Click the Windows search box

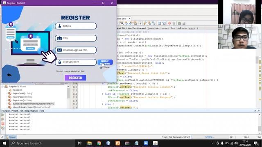42,143
